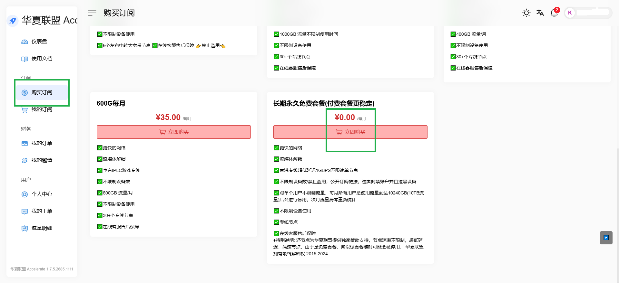Click 个人中心 user icon
Screen dimensions: 619x283
[25, 194]
